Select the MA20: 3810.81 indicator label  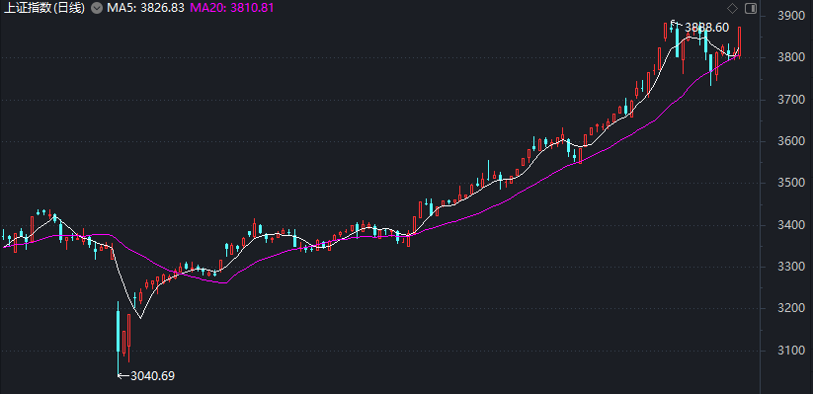pyautogui.click(x=232, y=8)
